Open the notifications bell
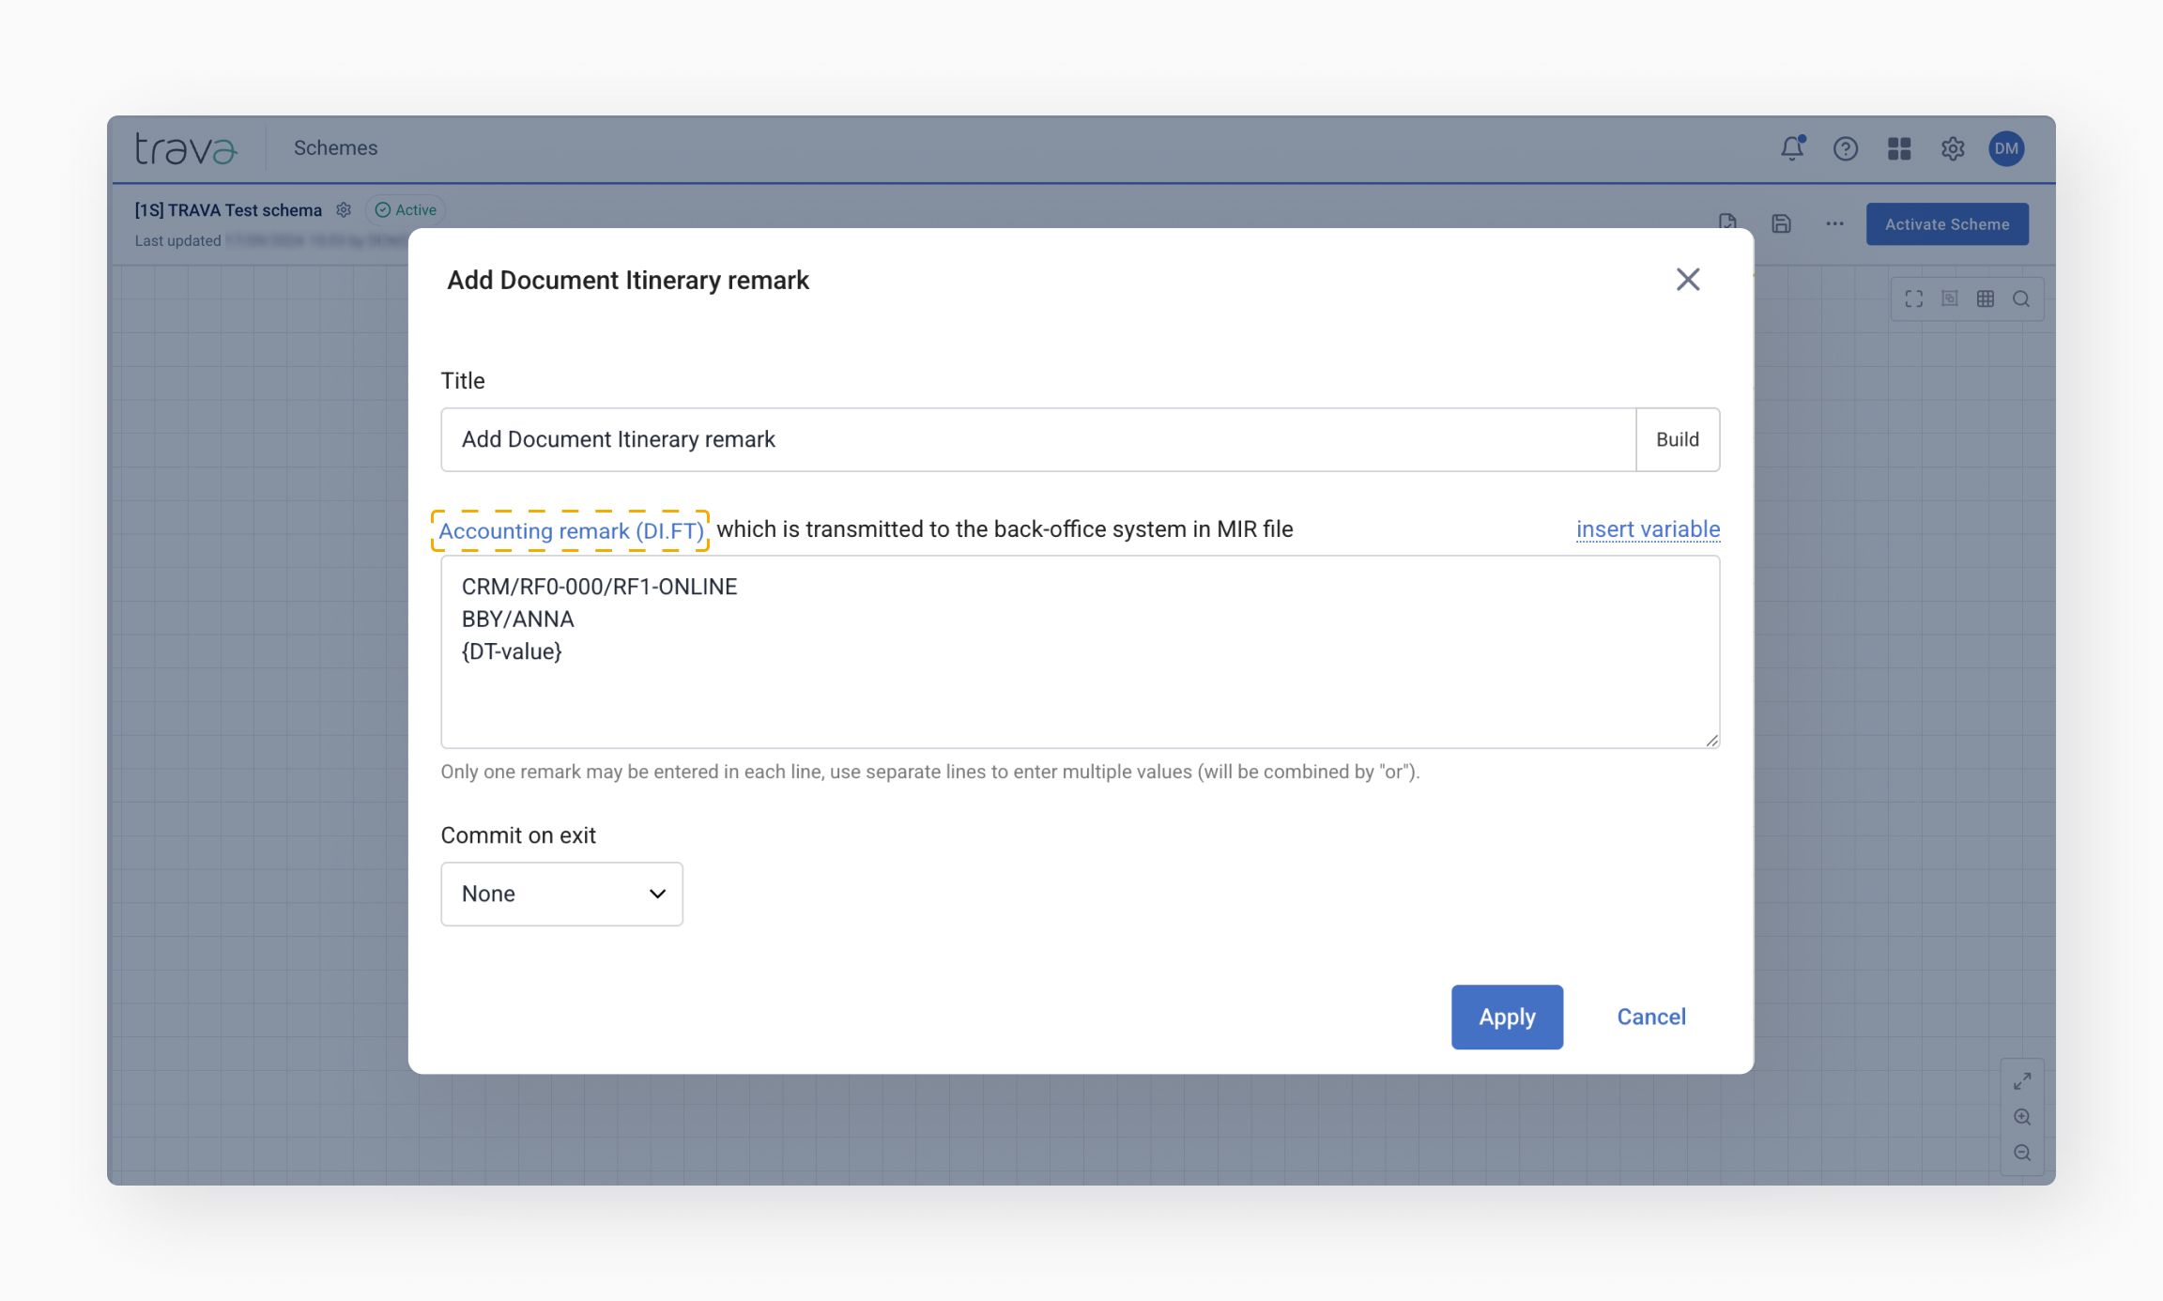 click(1791, 148)
